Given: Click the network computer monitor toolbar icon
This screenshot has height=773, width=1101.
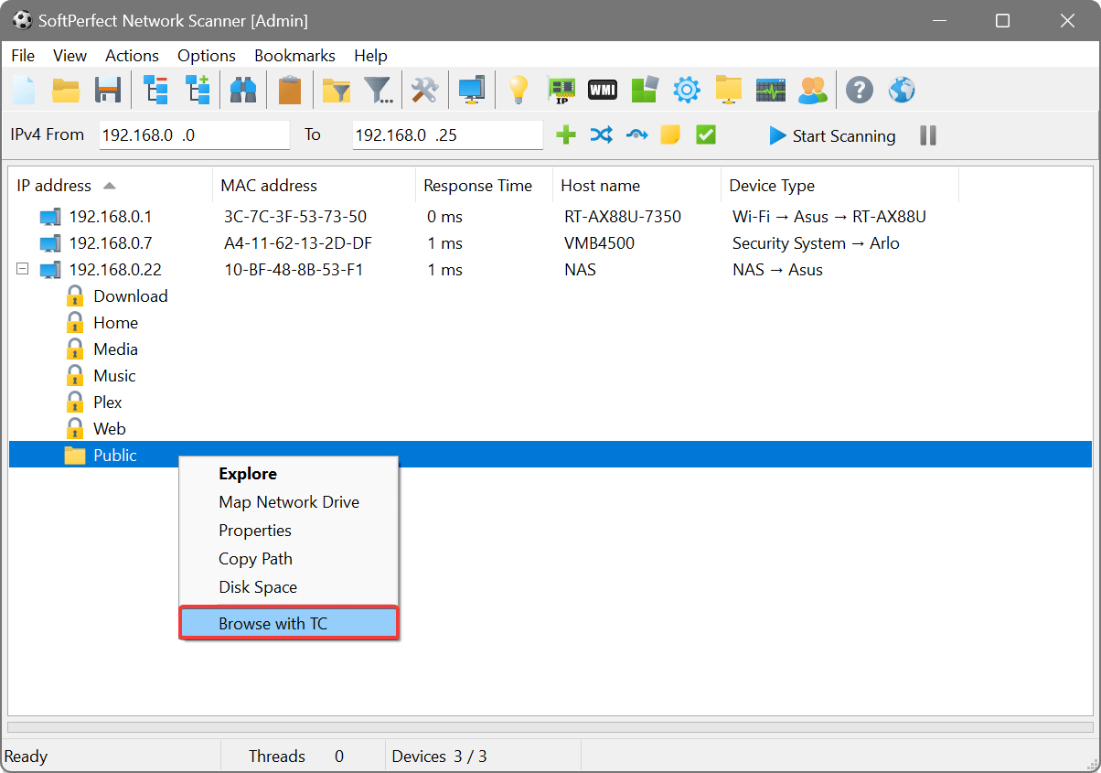Looking at the screenshot, I should (x=472, y=90).
